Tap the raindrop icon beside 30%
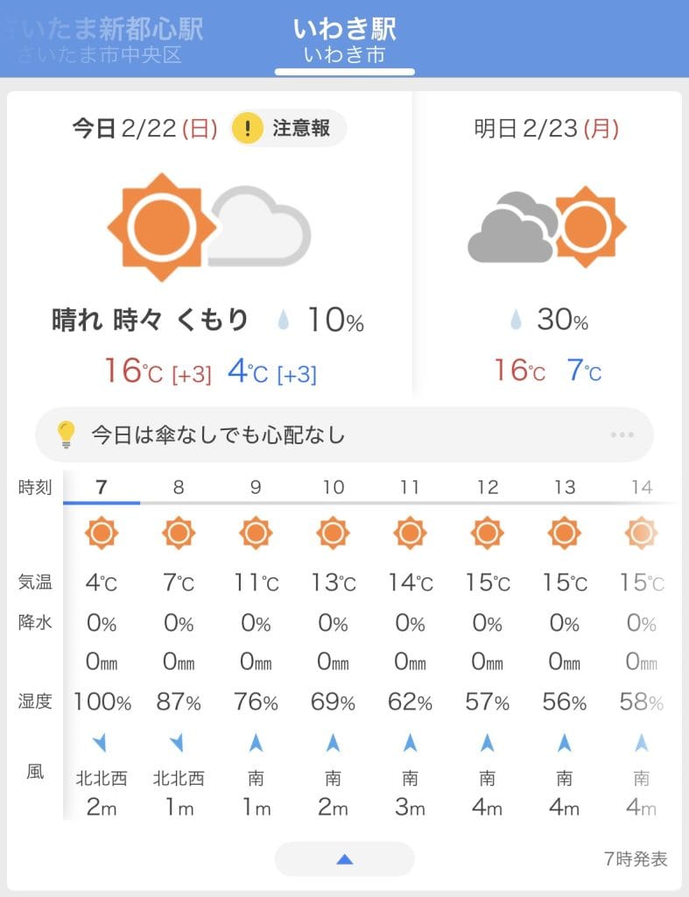Image resolution: width=689 pixels, height=897 pixels. point(516,321)
